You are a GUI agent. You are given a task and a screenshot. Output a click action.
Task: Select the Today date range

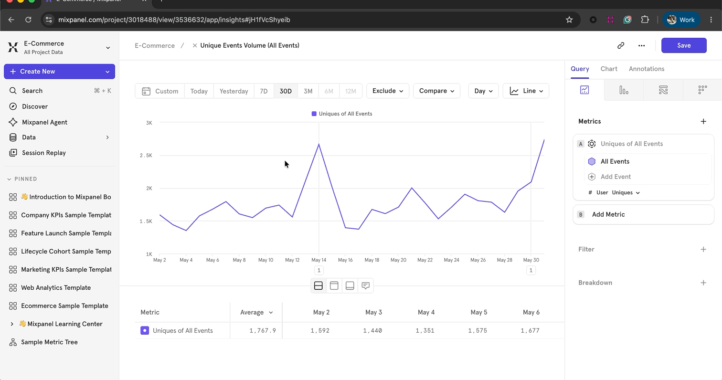coord(199,91)
